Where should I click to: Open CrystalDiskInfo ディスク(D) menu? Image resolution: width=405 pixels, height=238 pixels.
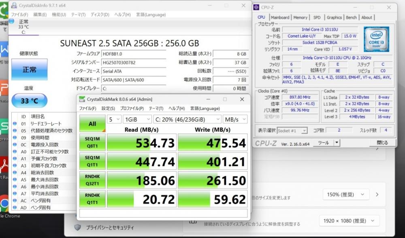click(x=100, y=15)
